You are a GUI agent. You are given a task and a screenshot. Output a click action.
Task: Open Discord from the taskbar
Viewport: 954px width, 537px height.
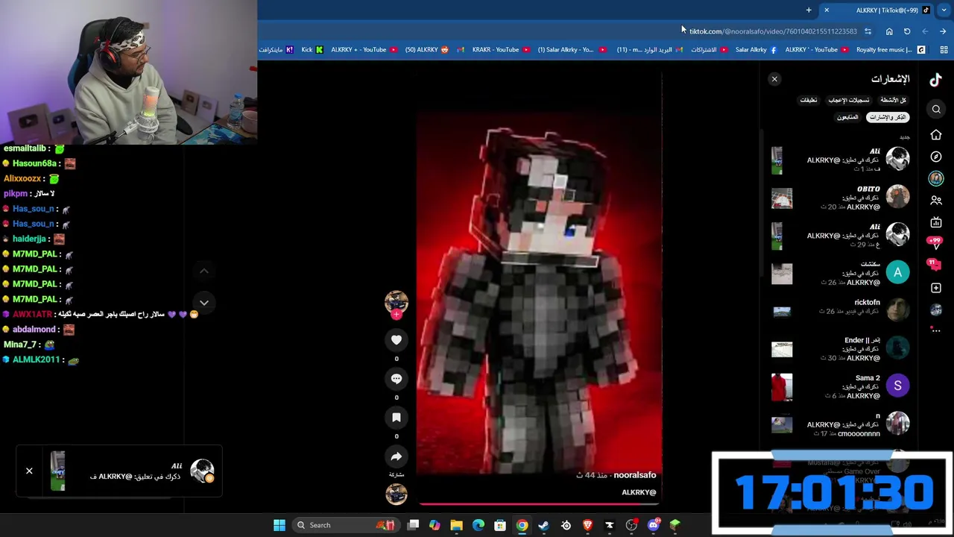click(654, 525)
